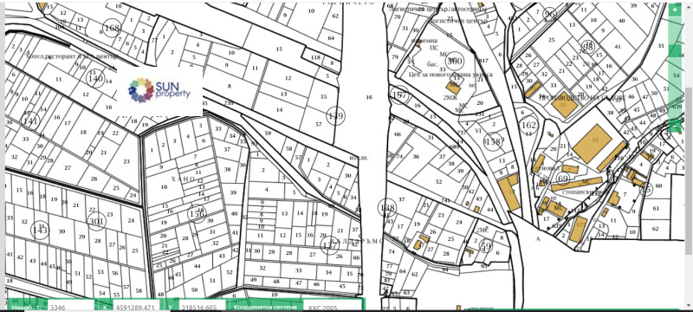Select circled block number 59
Viewport: 693px width, 312px height.
(486, 246)
